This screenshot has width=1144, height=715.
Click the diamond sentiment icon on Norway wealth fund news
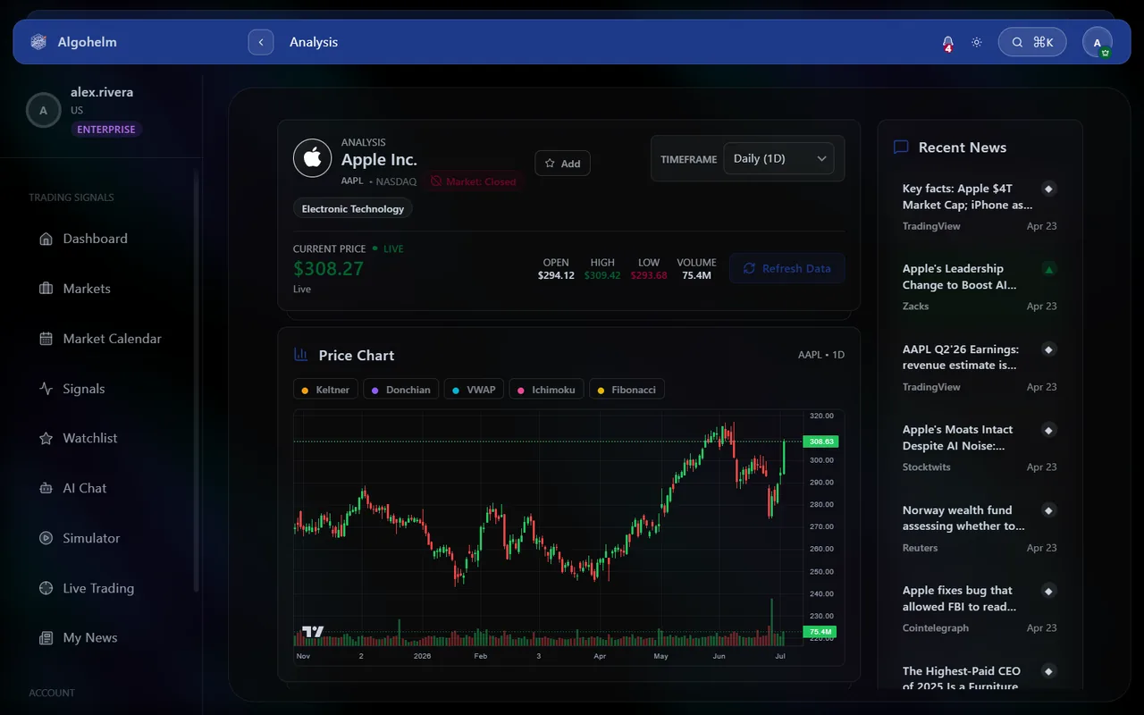[1049, 510]
